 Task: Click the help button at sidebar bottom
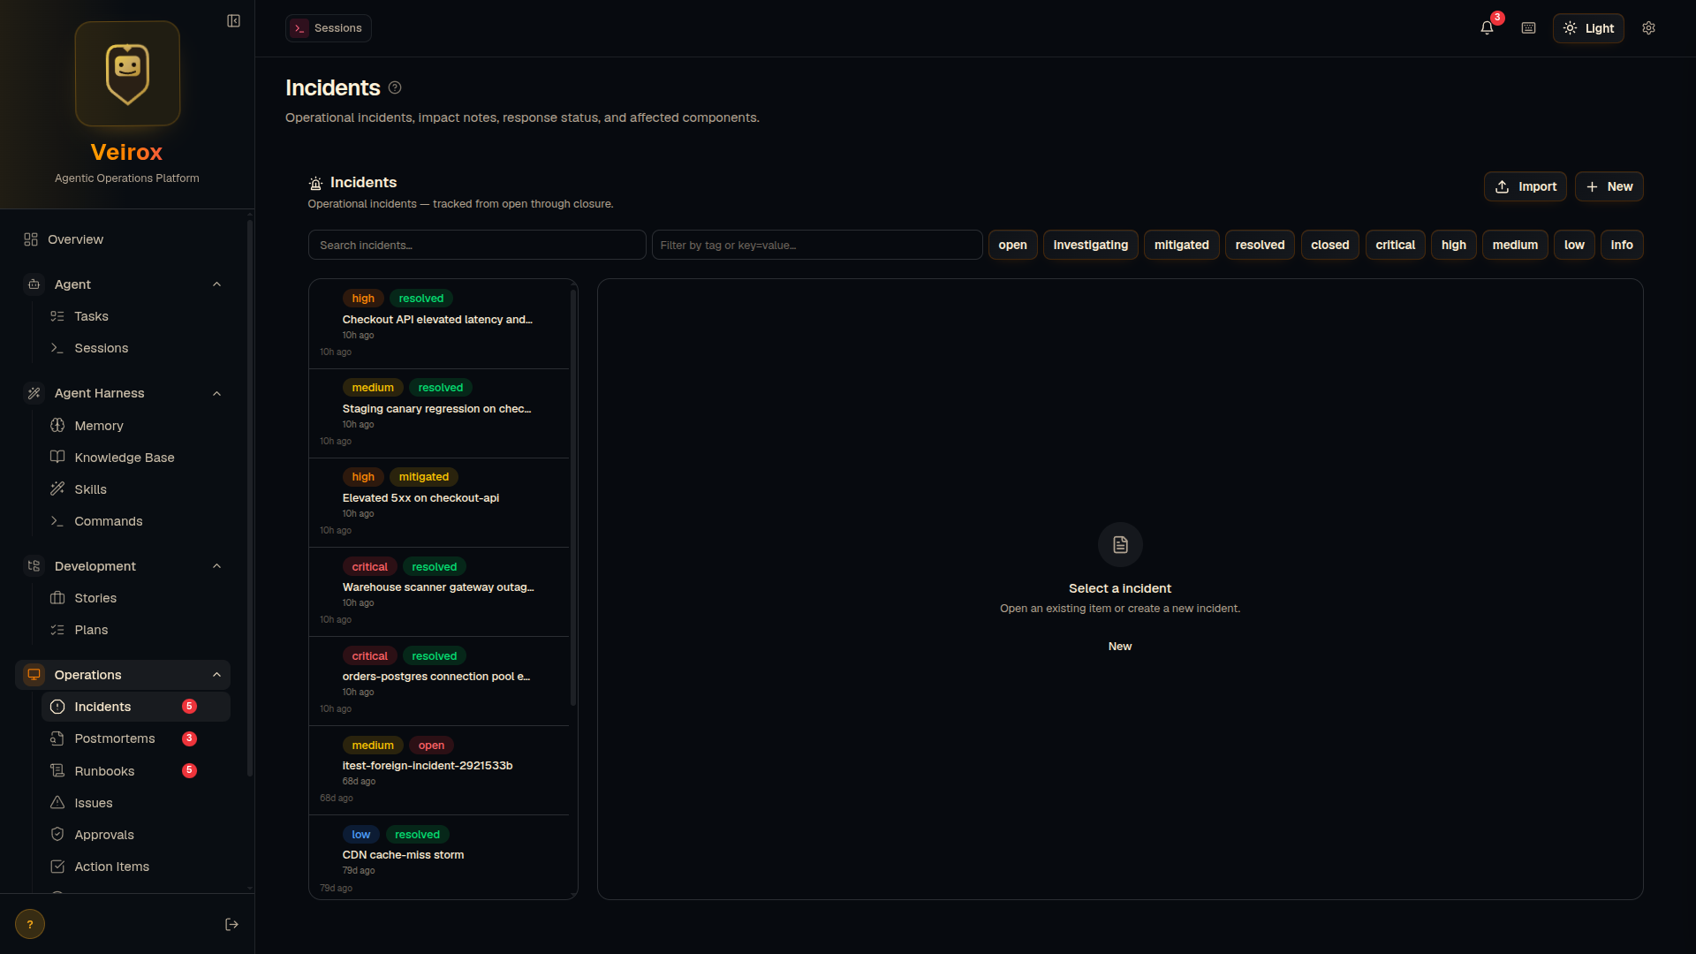coord(30,924)
